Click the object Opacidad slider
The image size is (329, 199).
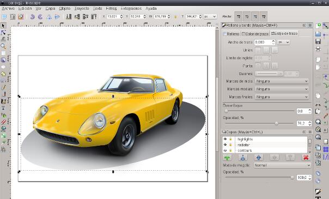(x=259, y=123)
